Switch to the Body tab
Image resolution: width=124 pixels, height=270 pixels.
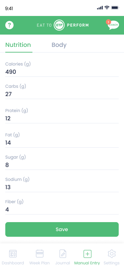pyautogui.click(x=59, y=45)
